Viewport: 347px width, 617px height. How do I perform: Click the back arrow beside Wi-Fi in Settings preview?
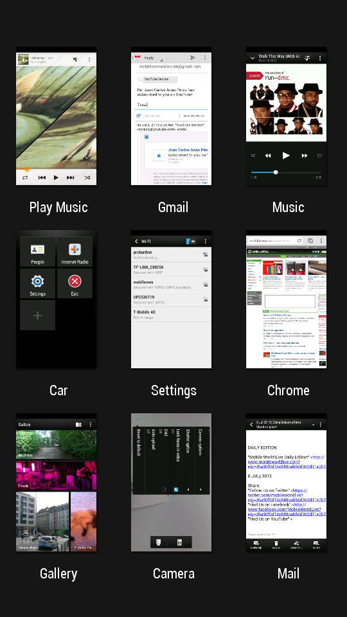[x=136, y=241]
